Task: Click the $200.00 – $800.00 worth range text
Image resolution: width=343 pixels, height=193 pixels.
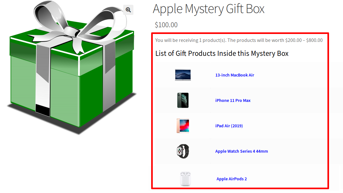Action: [x=304, y=40]
